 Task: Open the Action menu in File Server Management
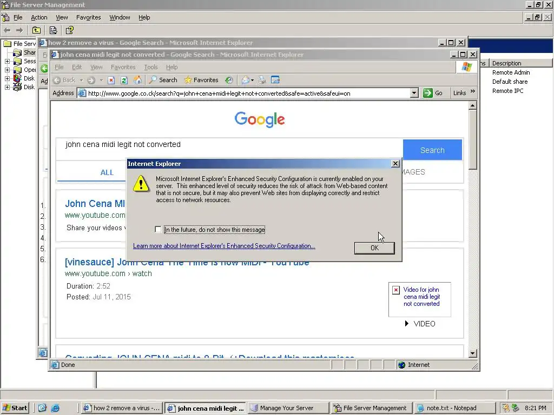(x=39, y=17)
